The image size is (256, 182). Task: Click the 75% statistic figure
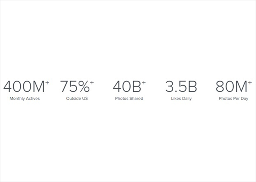[x=75, y=86]
